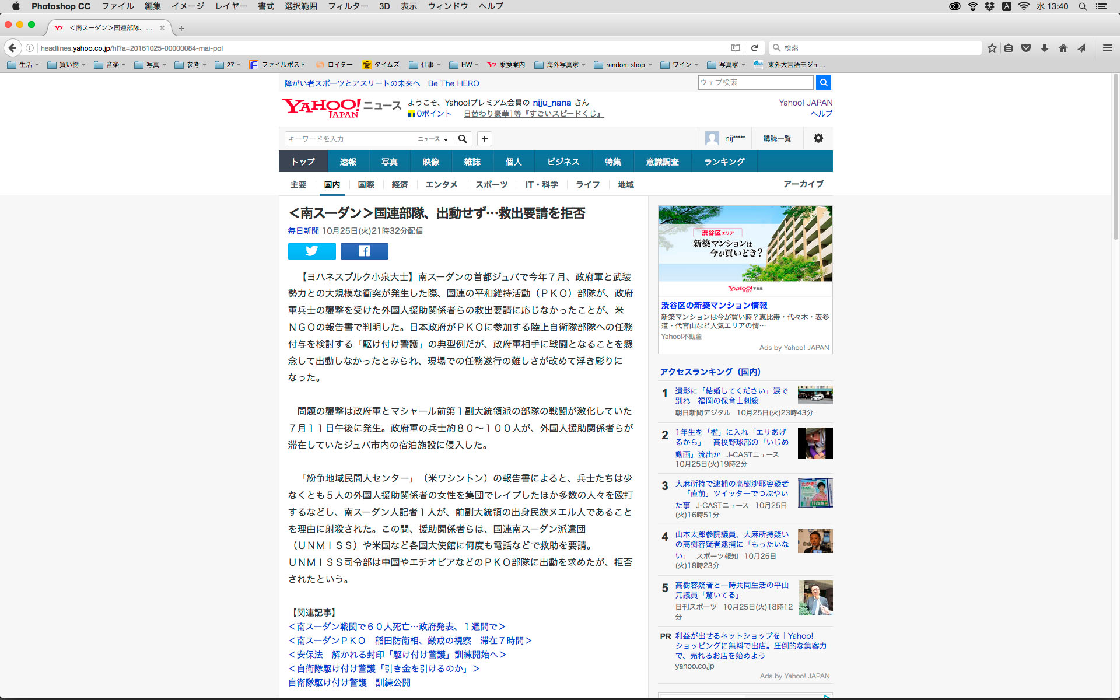
Task: Bookmark this page with the star icon
Action: coord(992,48)
